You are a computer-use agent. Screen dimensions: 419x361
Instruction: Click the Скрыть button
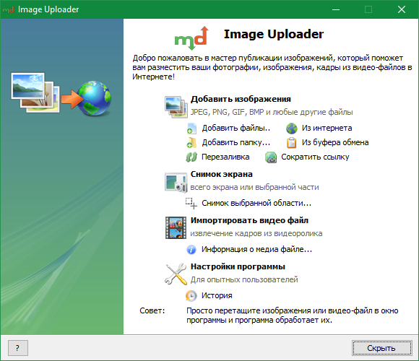tap(382, 348)
